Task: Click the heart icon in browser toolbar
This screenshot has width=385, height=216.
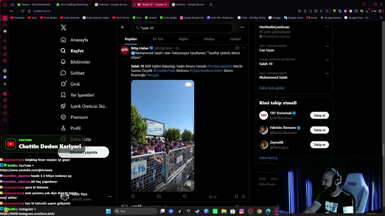Action: click(x=327, y=11)
